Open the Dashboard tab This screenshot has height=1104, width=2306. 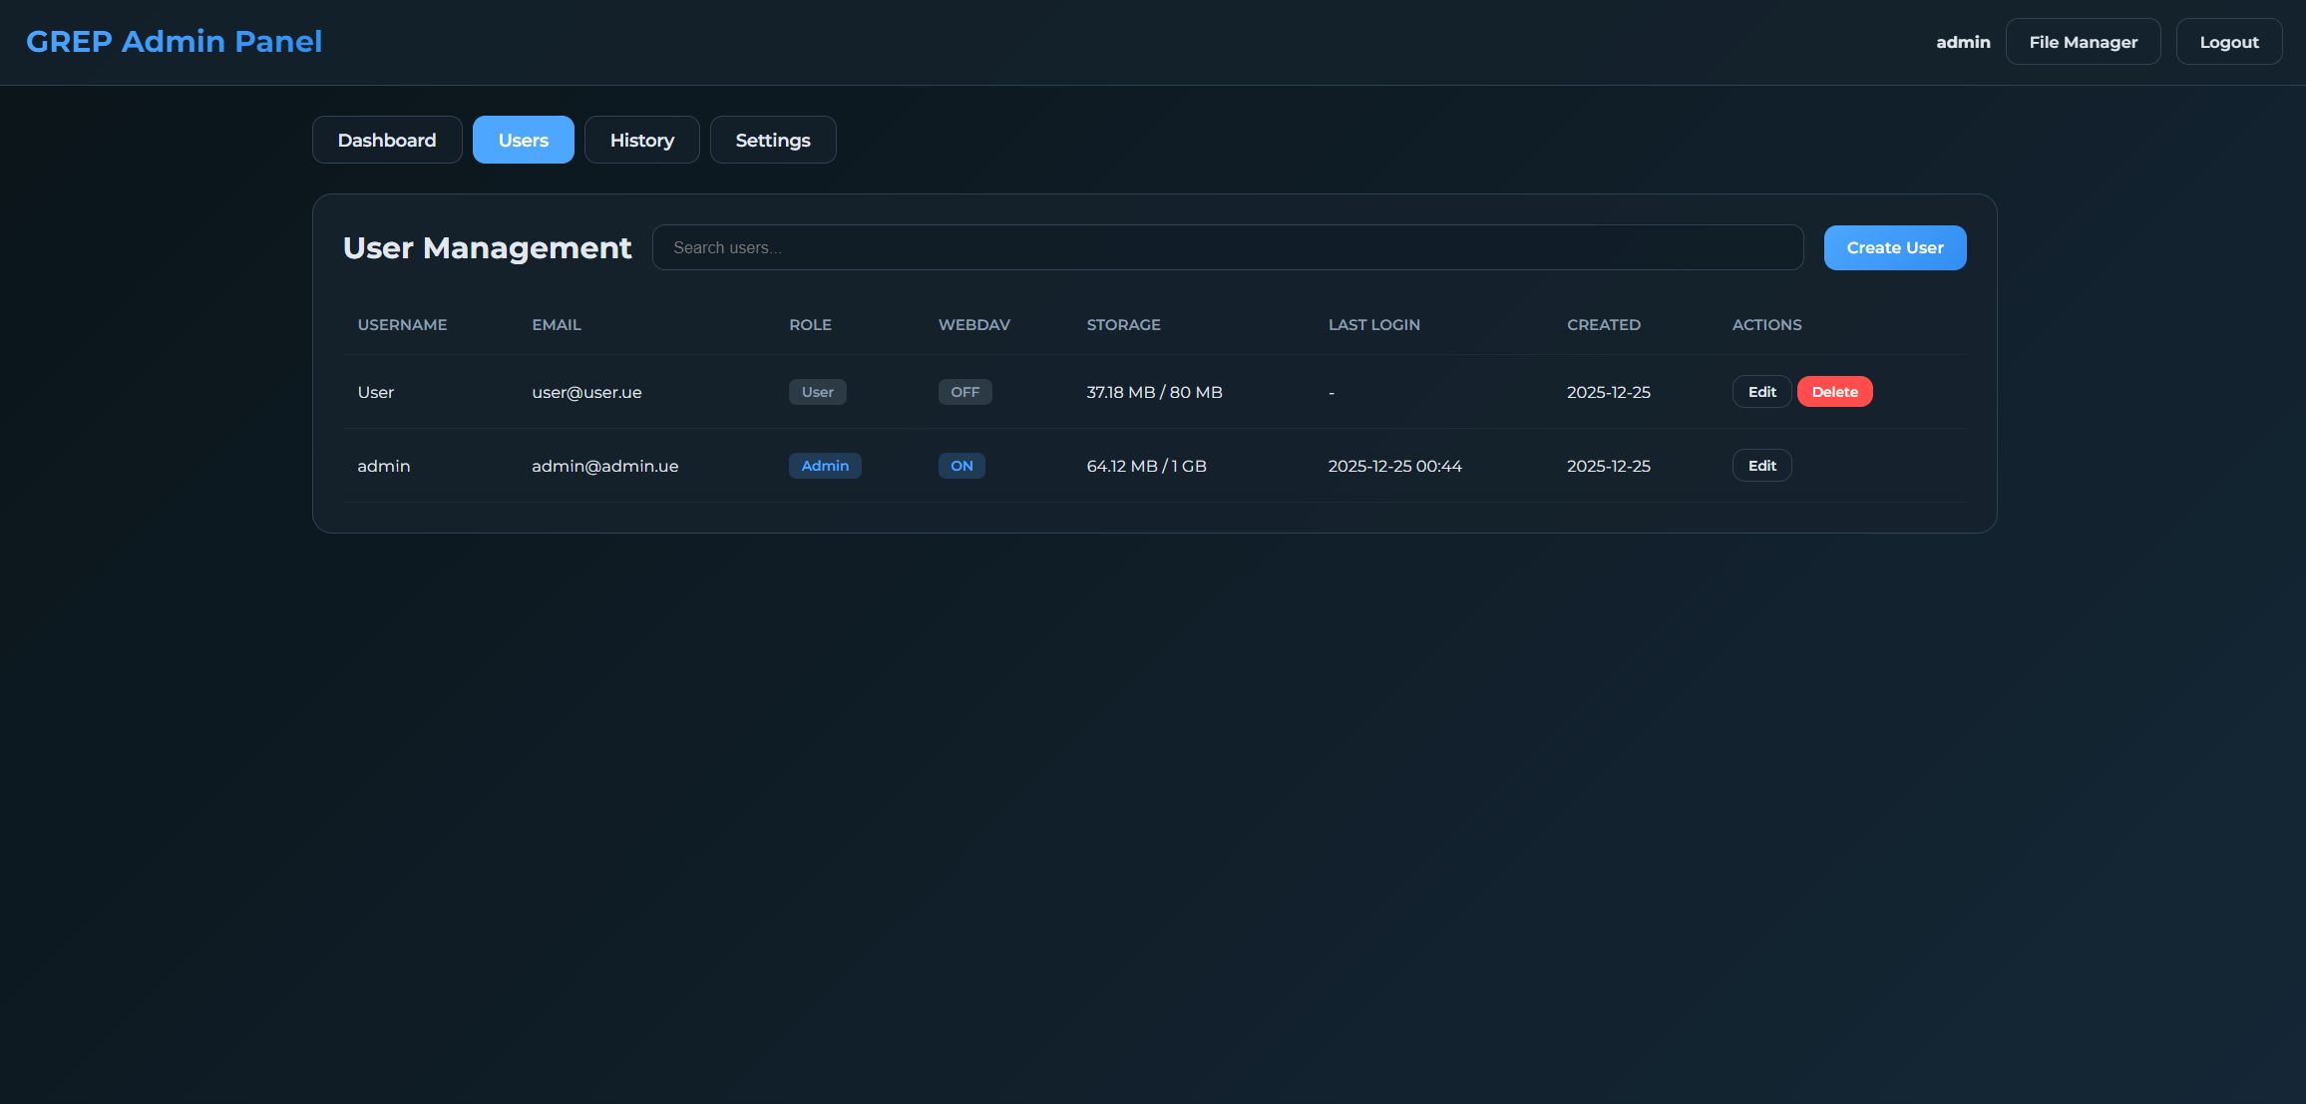[x=387, y=140]
